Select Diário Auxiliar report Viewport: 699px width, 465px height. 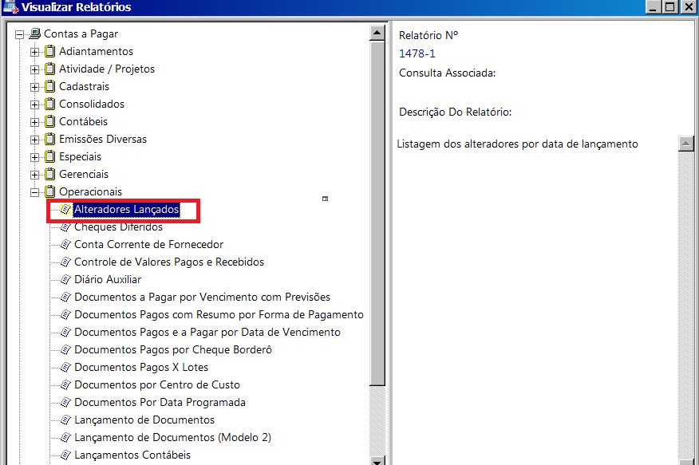[x=108, y=279]
